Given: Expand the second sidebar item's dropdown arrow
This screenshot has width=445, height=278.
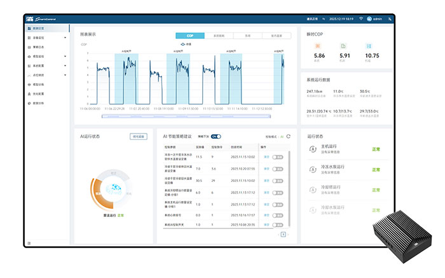Looking at the screenshot, I should [65, 38].
